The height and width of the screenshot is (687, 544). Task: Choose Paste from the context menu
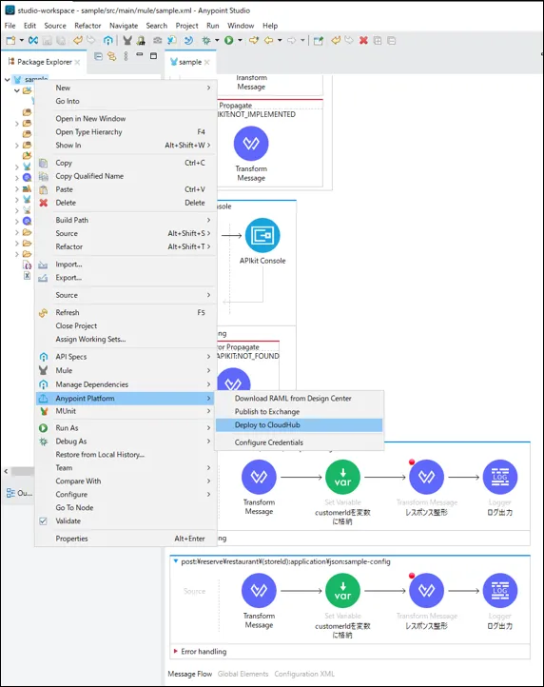coord(126,189)
